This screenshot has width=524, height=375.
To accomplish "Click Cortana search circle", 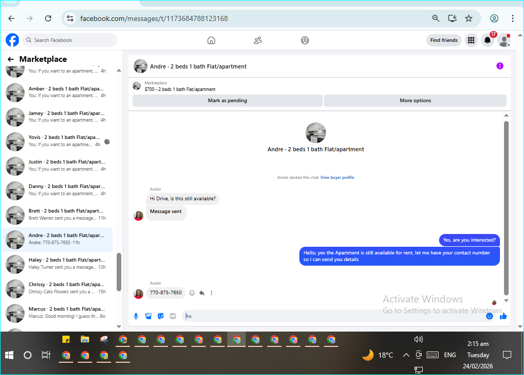I will pos(28,355).
